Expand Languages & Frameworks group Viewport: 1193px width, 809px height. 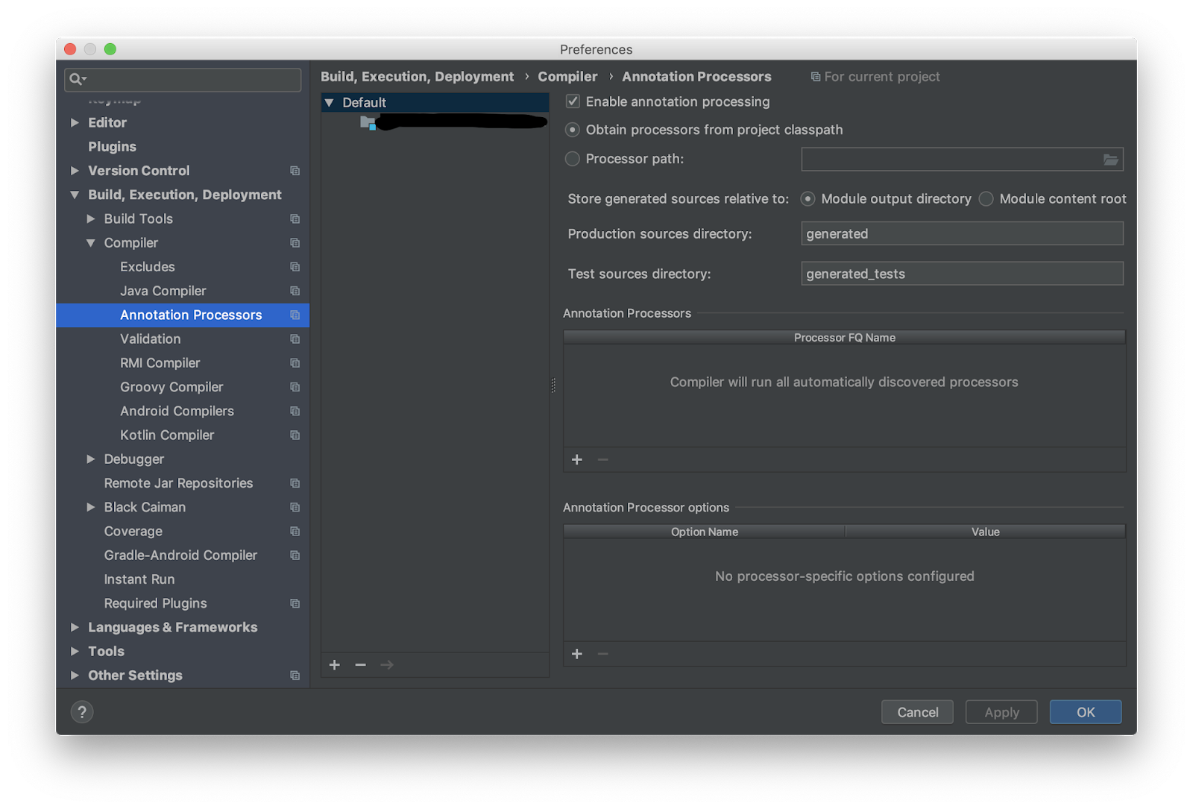point(75,627)
